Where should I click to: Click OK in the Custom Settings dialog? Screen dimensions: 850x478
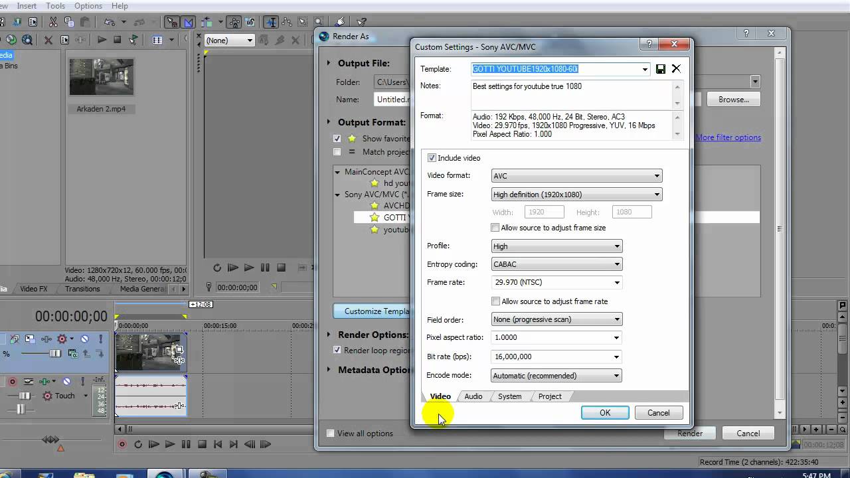(605, 413)
